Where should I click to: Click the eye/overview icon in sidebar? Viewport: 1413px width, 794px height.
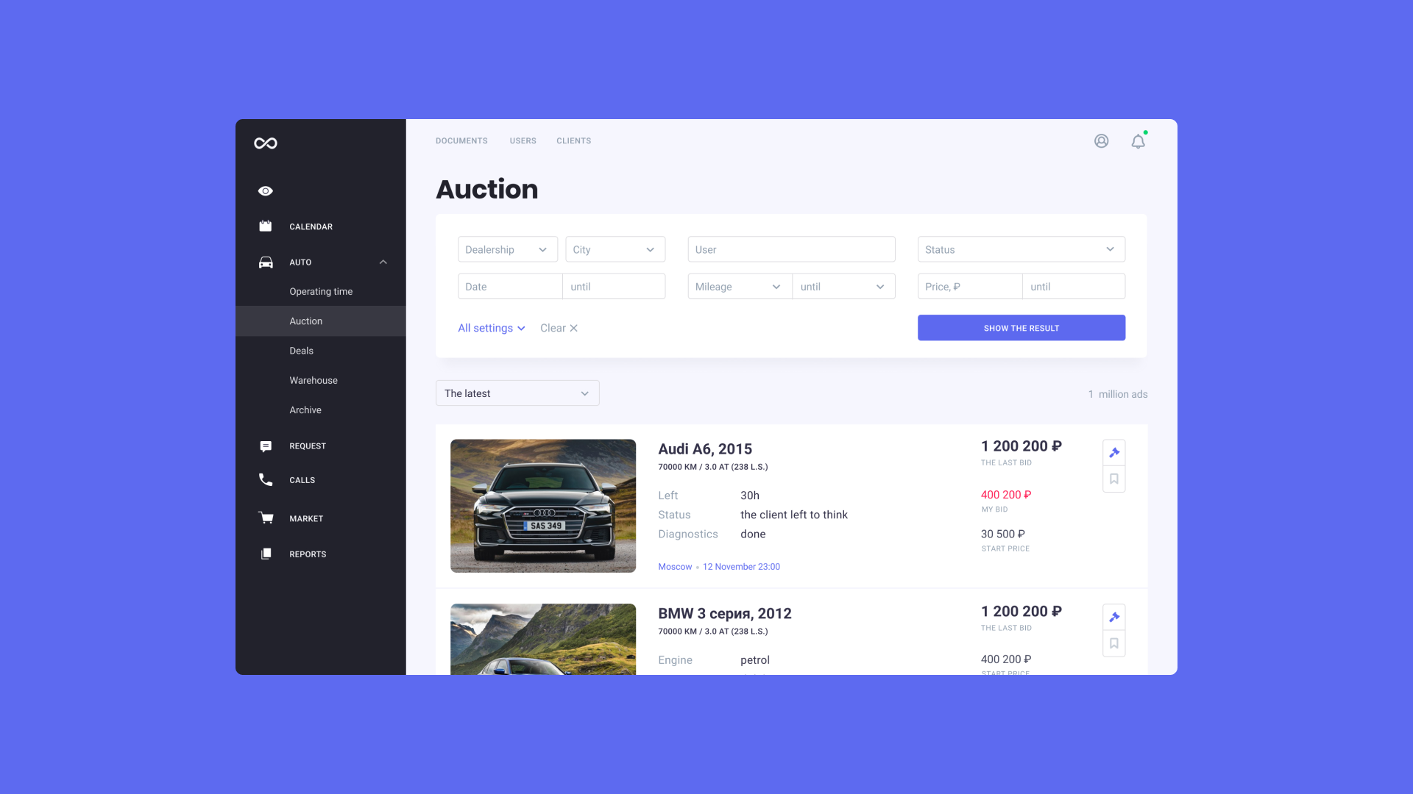tap(265, 190)
